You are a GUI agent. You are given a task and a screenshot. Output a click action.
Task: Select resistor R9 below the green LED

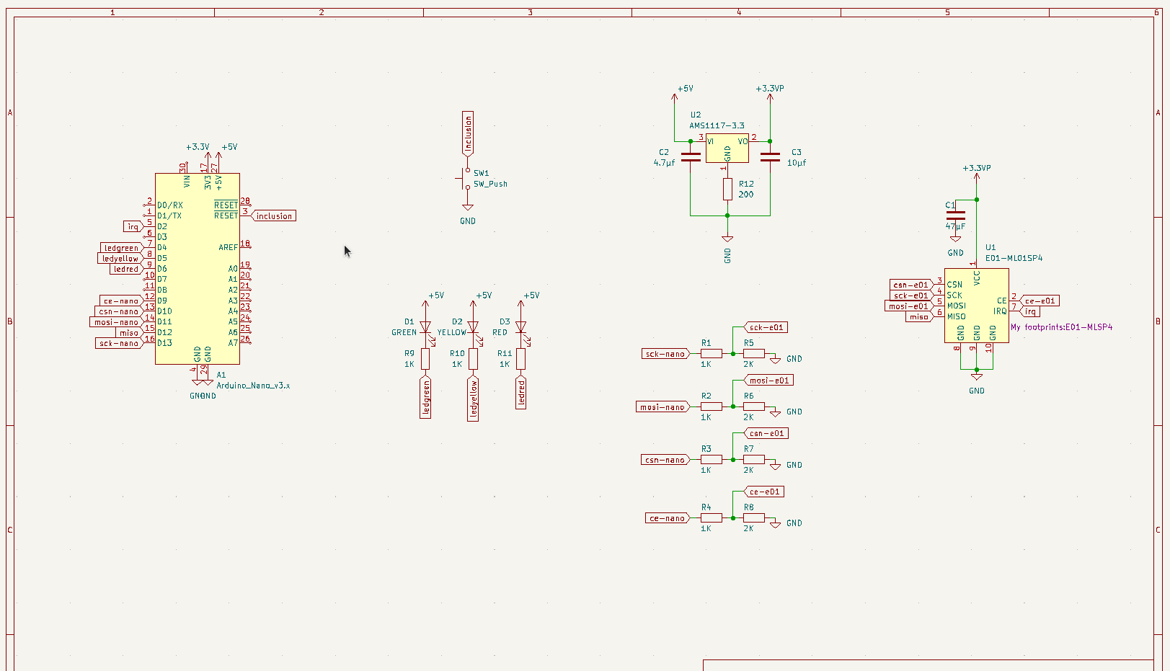tap(425, 359)
